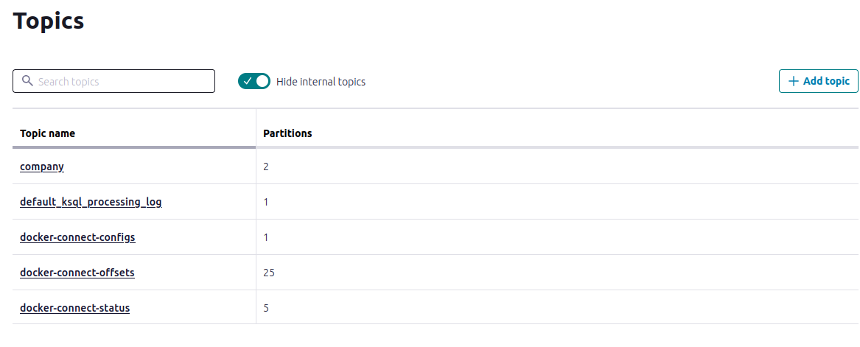The height and width of the screenshot is (347, 860).
Task: Click the magnifier icon in search box
Action: coord(27,81)
